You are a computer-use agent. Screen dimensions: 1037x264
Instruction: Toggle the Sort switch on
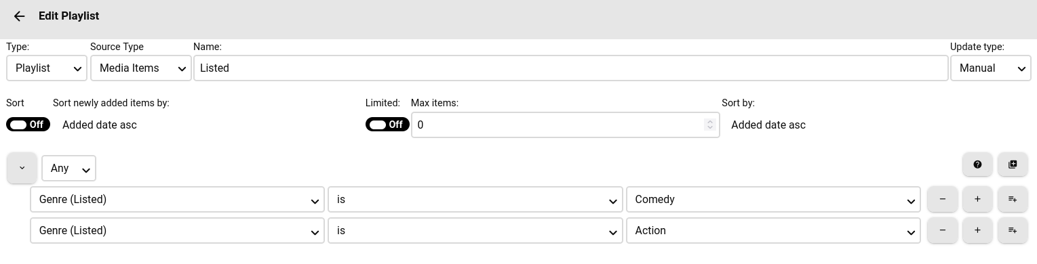tap(28, 125)
